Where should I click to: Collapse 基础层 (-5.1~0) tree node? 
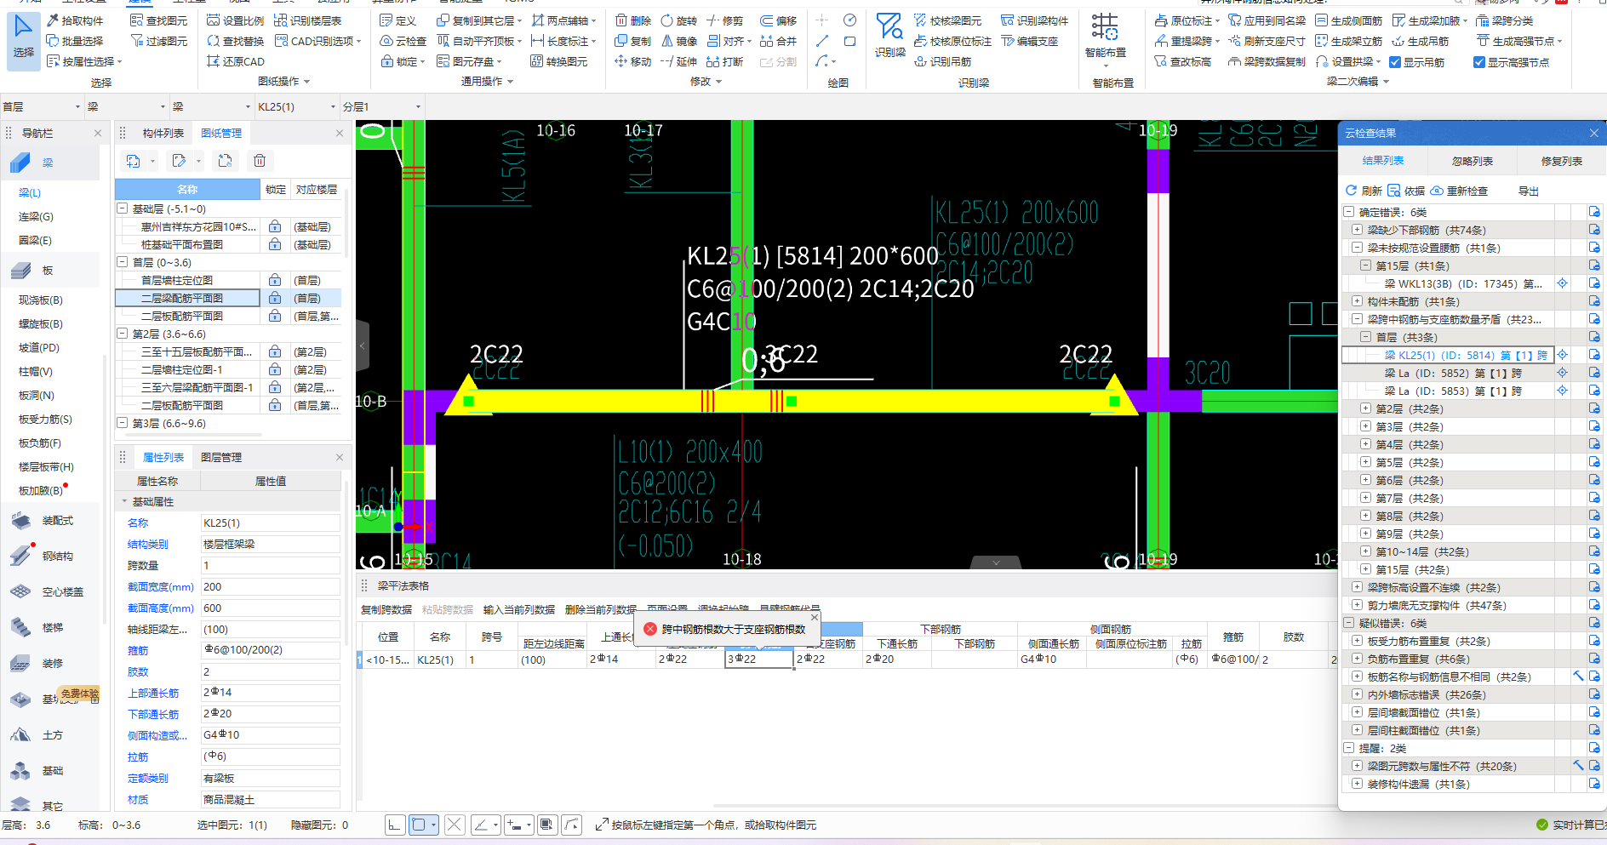123,208
